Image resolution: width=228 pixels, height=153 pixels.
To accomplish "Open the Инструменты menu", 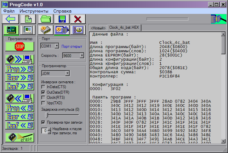I will 34,11.
